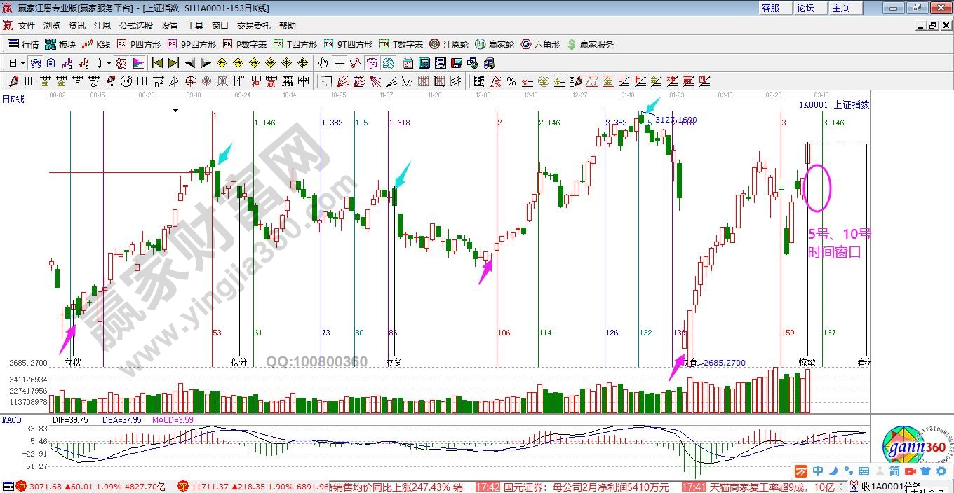Expand the candlestick style dropdown arrow
Image resolution: width=954 pixels, height=493 pixels.
pos(109,63)
